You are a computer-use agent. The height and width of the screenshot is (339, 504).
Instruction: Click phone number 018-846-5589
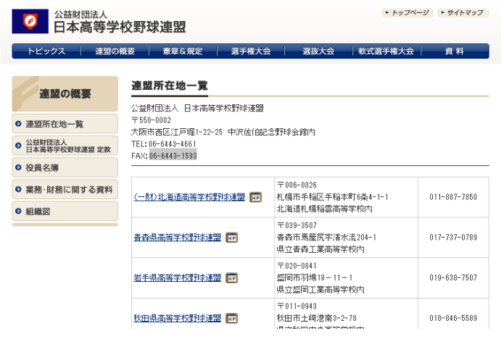pyautogui.click(x=453, y=319)
